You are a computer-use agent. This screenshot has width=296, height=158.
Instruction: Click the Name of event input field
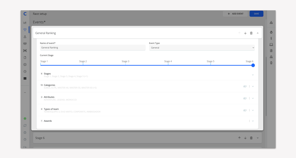[x=93, y=48]
